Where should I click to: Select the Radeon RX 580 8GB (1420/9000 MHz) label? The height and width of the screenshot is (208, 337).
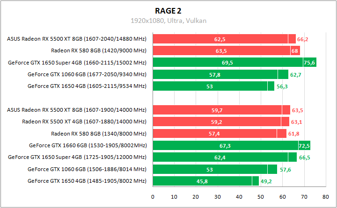click(x=99, y=50)
